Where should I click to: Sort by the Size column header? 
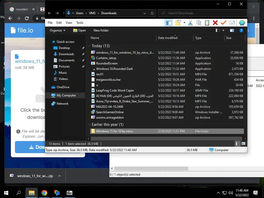click(x=235, y=38)
